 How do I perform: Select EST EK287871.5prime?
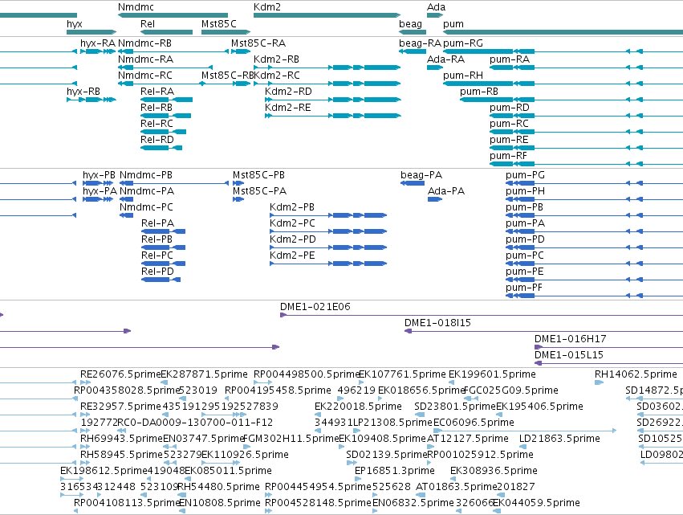tap(205, 374)
